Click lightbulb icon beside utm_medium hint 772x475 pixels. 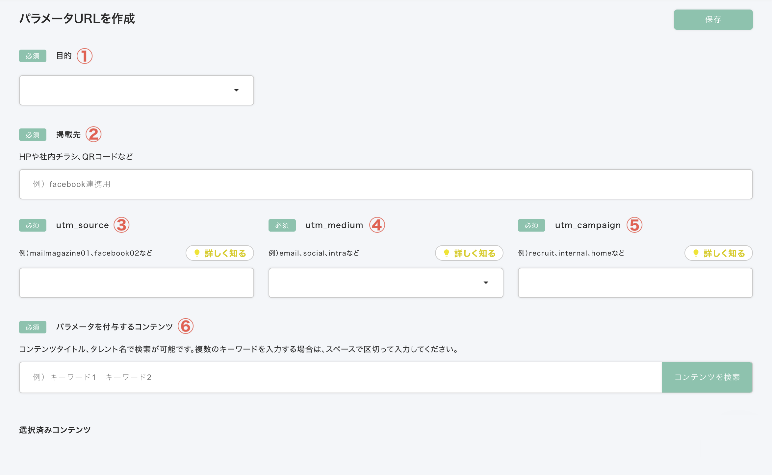(x=447, y=253)
